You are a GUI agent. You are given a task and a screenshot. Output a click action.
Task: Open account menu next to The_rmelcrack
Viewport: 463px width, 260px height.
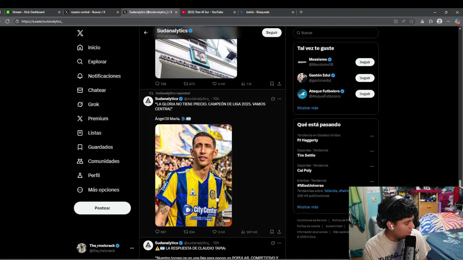[132, 248]
